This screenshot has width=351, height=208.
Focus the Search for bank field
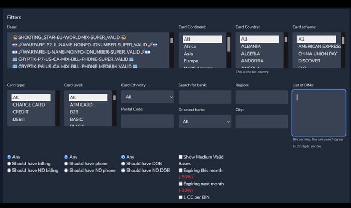pos(205,97)
